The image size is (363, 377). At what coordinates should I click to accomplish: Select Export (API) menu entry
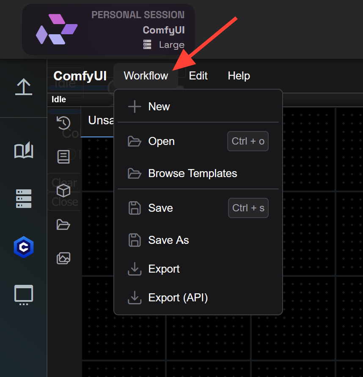coord(198,298)
